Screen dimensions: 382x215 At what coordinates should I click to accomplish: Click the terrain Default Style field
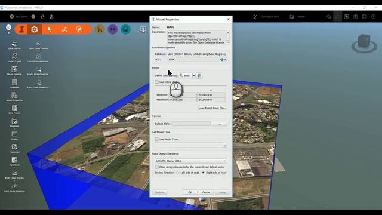pos(191,124)
